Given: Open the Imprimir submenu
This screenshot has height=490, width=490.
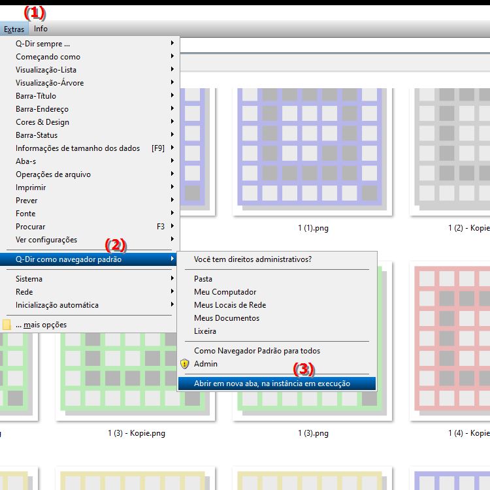Looking at the screenshot, I should (90, 188).
